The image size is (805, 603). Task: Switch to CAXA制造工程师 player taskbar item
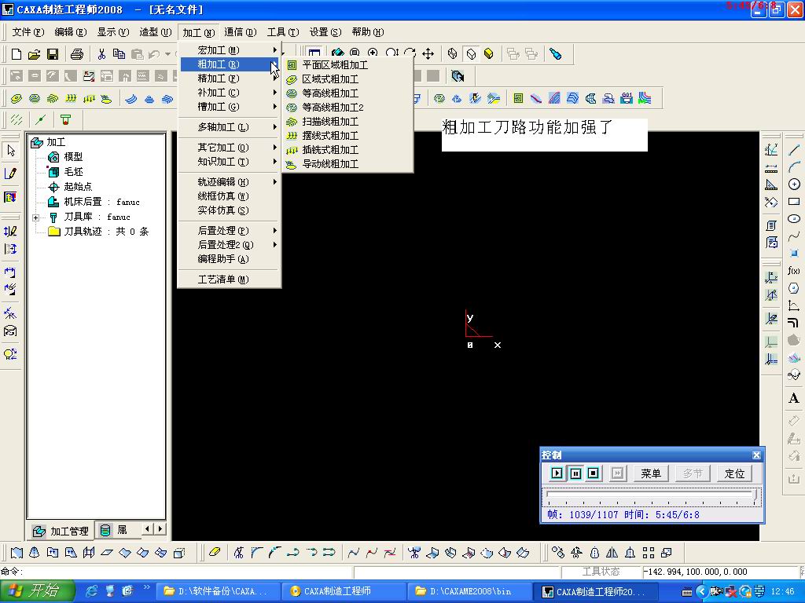tap(344, 591)
